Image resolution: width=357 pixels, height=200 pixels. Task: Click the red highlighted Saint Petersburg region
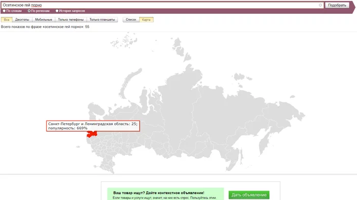tap(92, 134)
